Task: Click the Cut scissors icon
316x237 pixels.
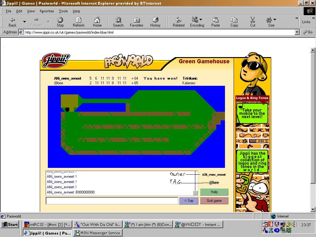Action: tap(253, 22)
